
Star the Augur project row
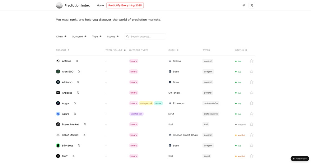click(x=252, y=103)
